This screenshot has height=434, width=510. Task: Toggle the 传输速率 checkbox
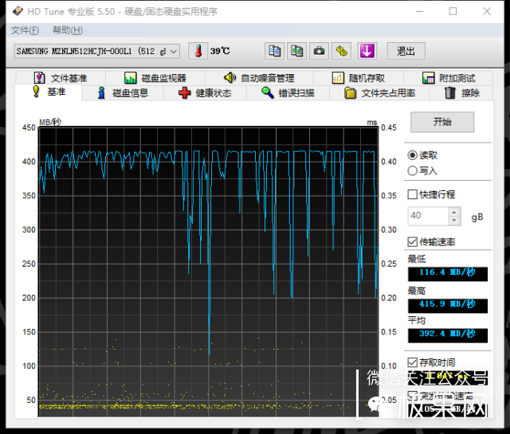click(412, 242)
